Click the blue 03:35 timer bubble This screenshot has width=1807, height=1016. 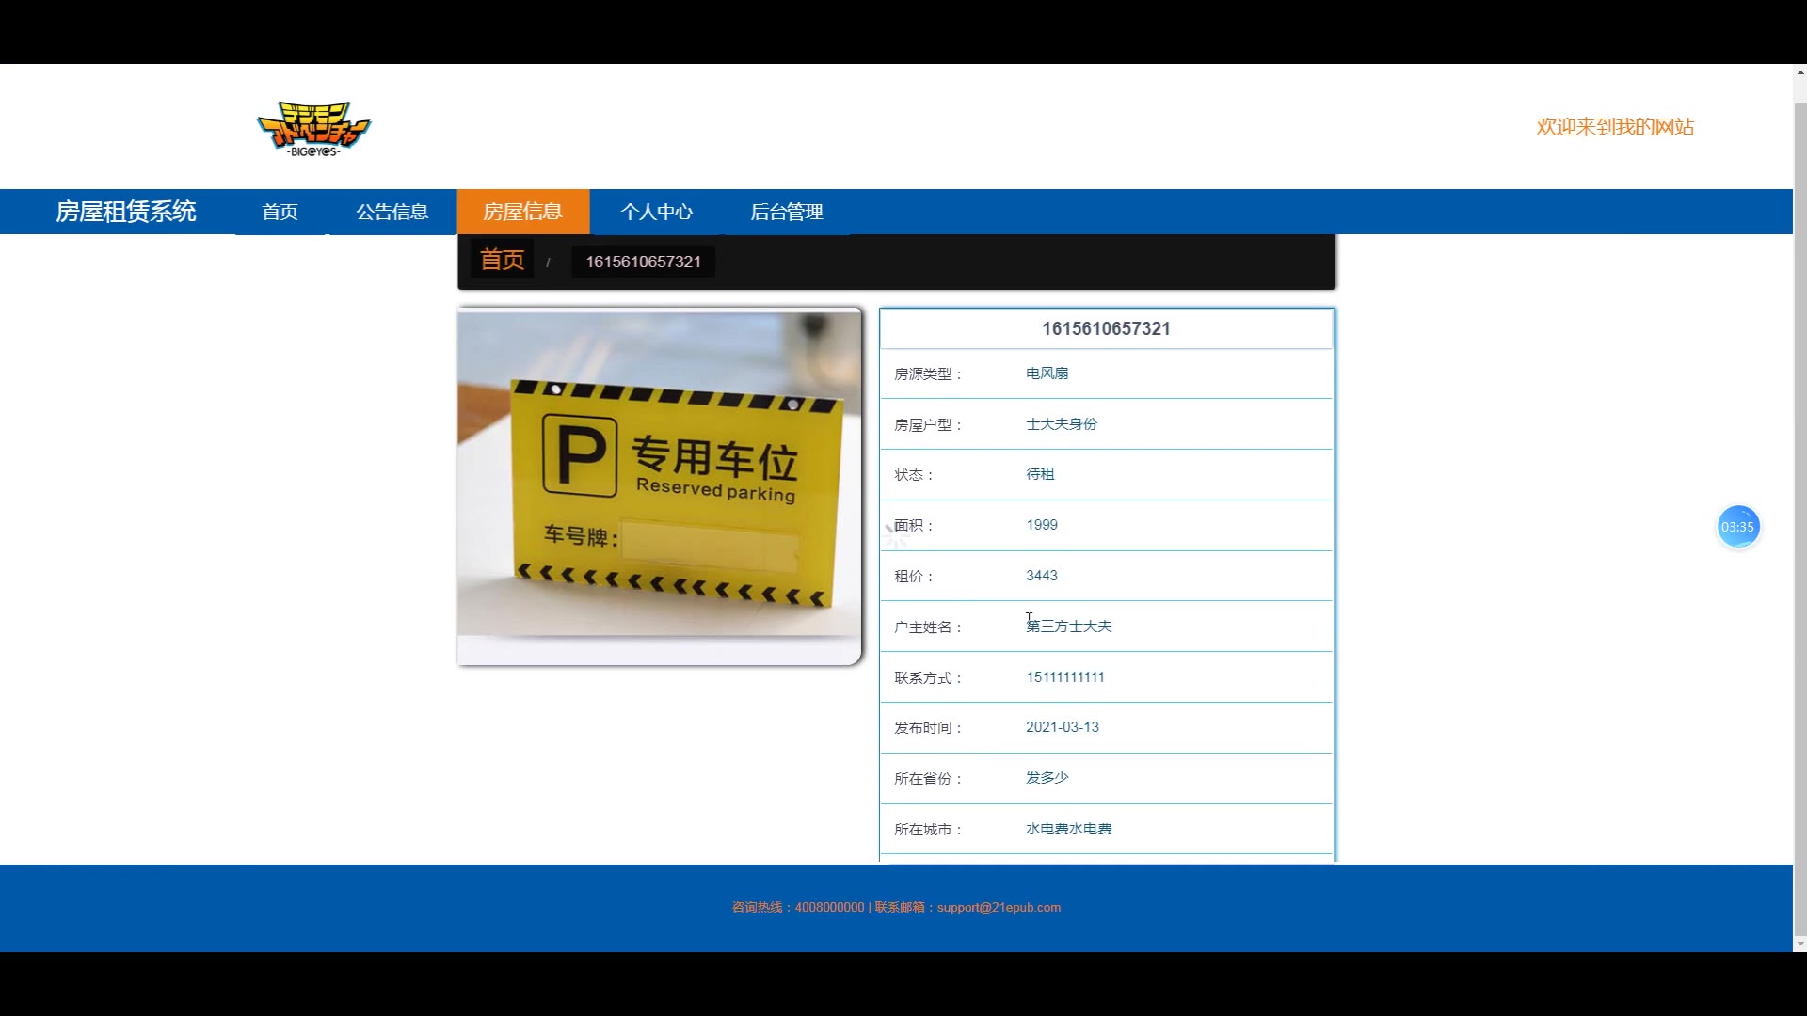[x=1737, y=527]
